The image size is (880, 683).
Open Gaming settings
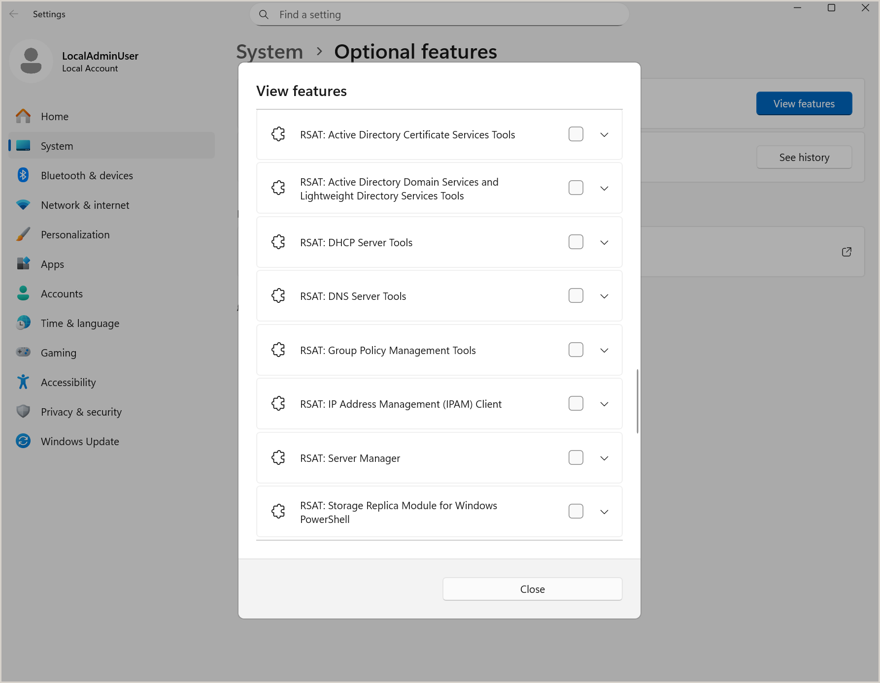pyautogui.click(x=58, y=353)
